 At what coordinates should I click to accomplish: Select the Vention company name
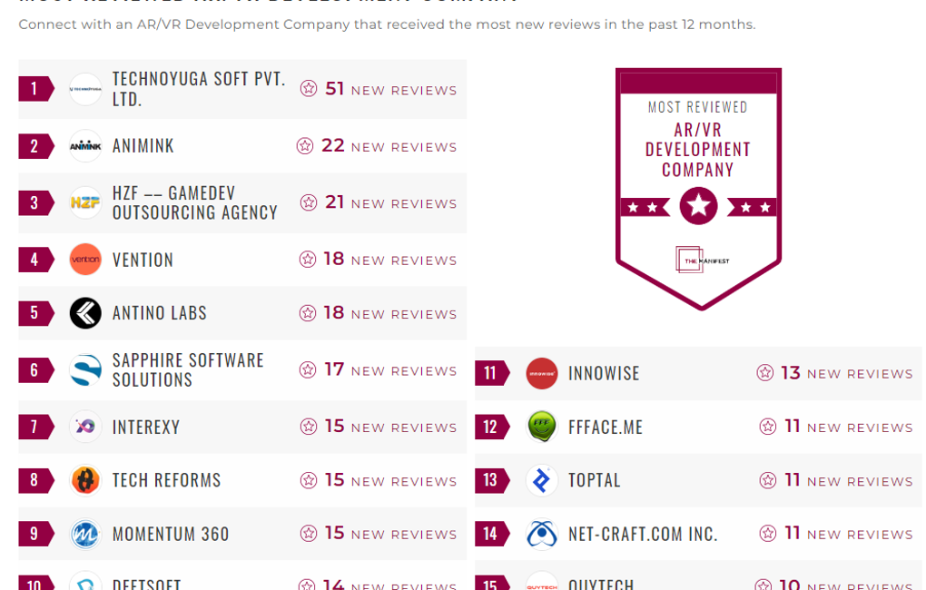(x=143, y=260)
